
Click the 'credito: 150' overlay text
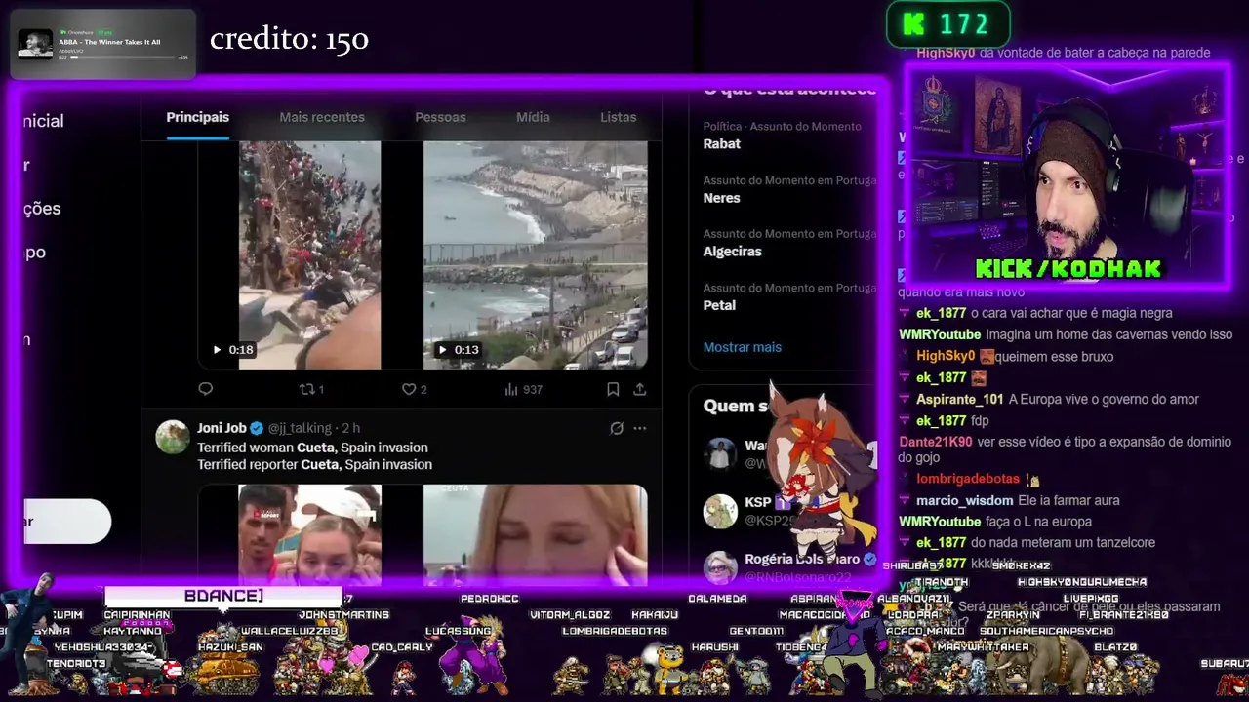289,40
